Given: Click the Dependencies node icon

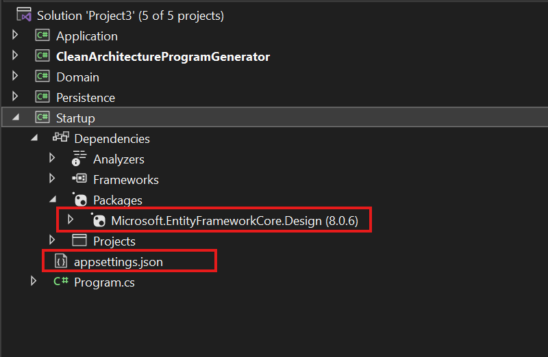Looking at the screenshot, I should 61,137.
